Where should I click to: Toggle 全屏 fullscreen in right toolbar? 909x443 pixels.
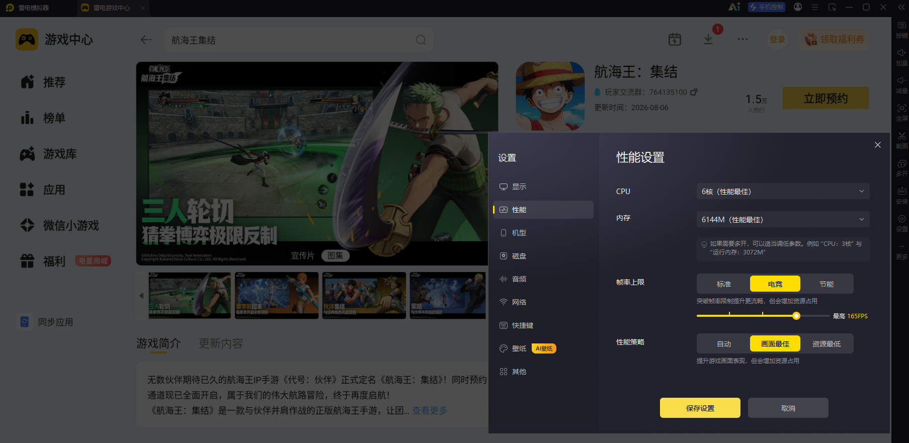(901, 113)
